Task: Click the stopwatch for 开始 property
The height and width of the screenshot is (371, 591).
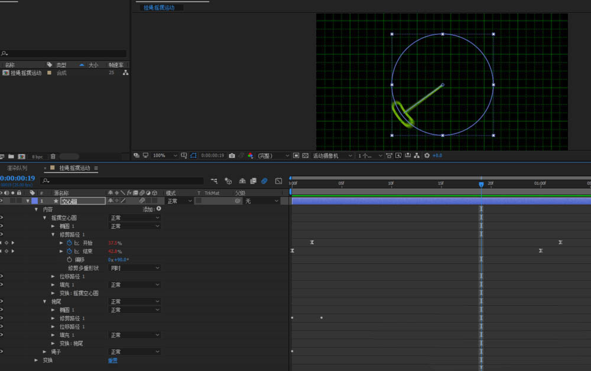Action: pyautogui.click(x=69, y=243)
